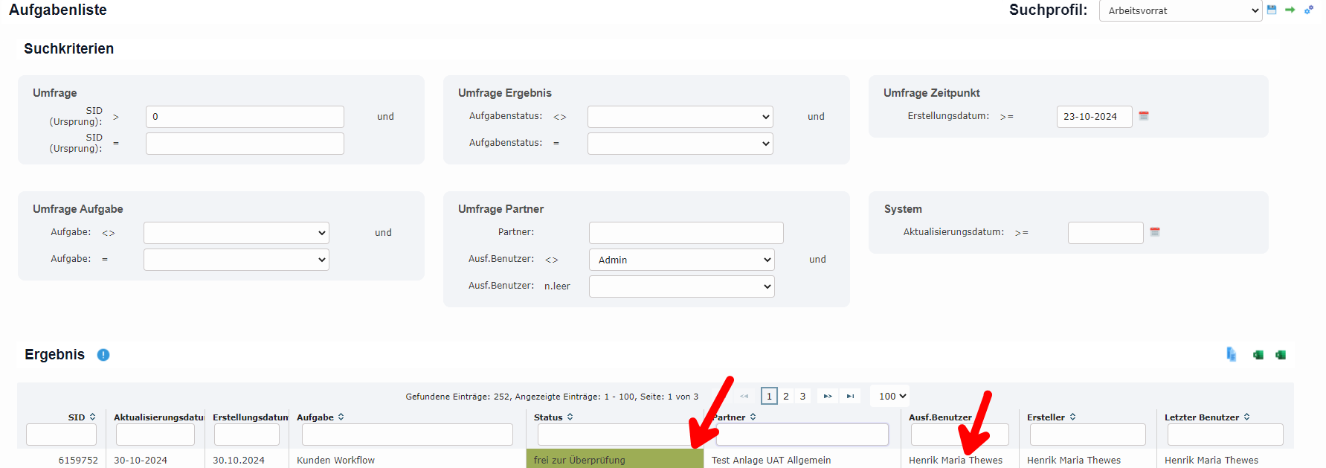Screen dimensions: 1326x468
Task: Open the Aufgabenstatus not-equal dropdown
Action: tap(680, 117)
